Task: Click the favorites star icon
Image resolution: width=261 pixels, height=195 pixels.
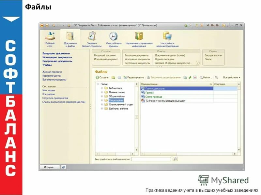Action: (x=69, y=25)
